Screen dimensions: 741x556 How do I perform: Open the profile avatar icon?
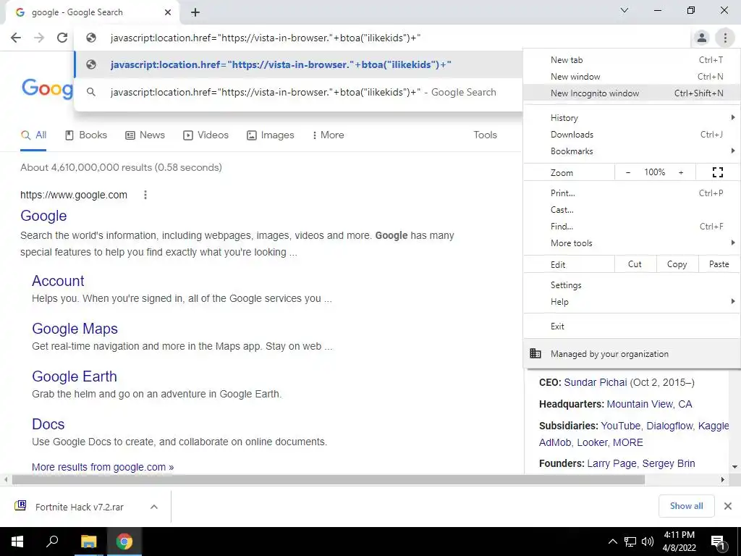(702, 38)
